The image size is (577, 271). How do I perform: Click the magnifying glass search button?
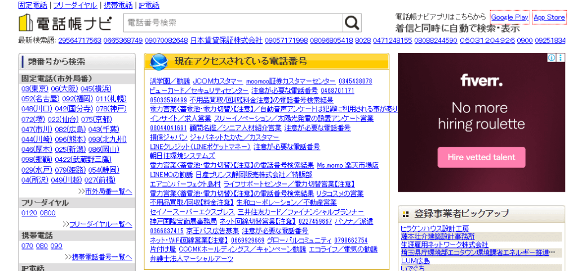(x=352, y=22)
